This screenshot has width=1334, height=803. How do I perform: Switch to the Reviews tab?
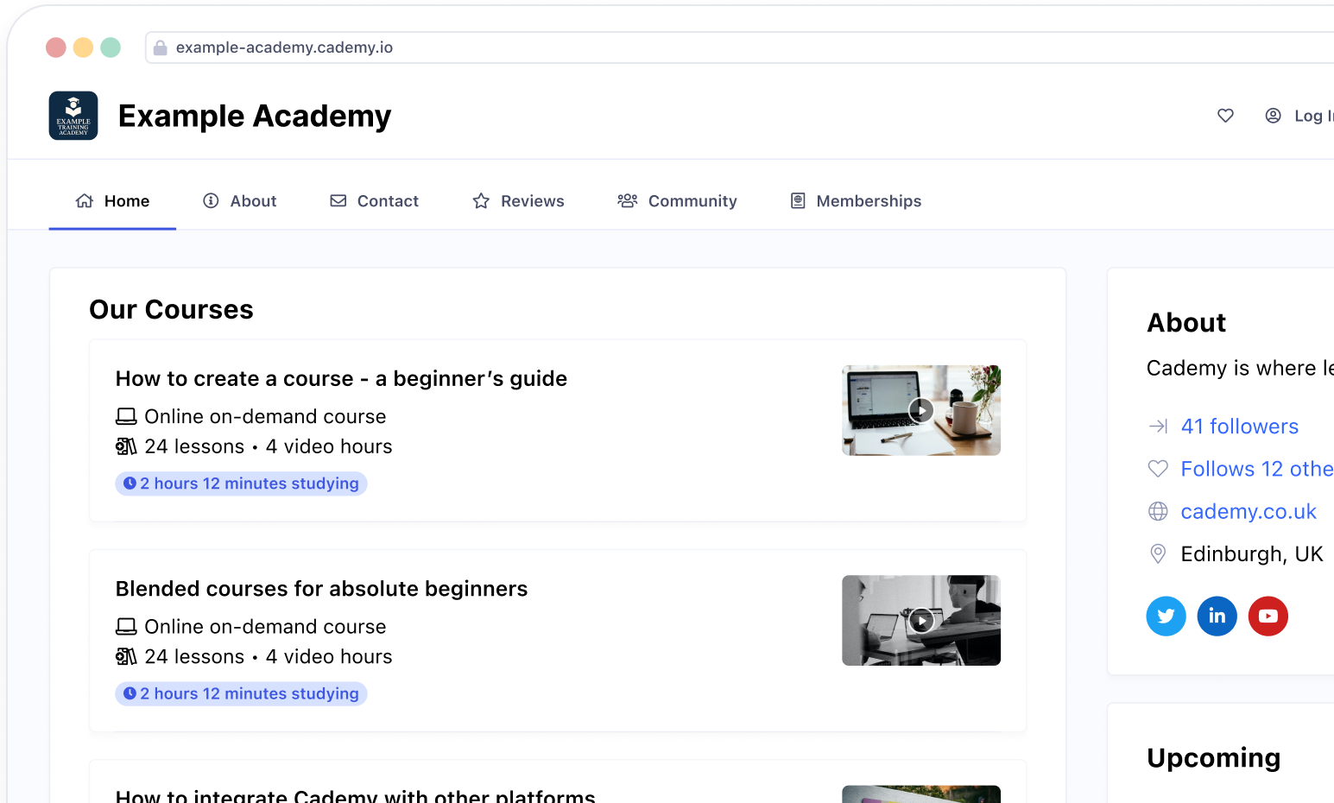[518, 201]
